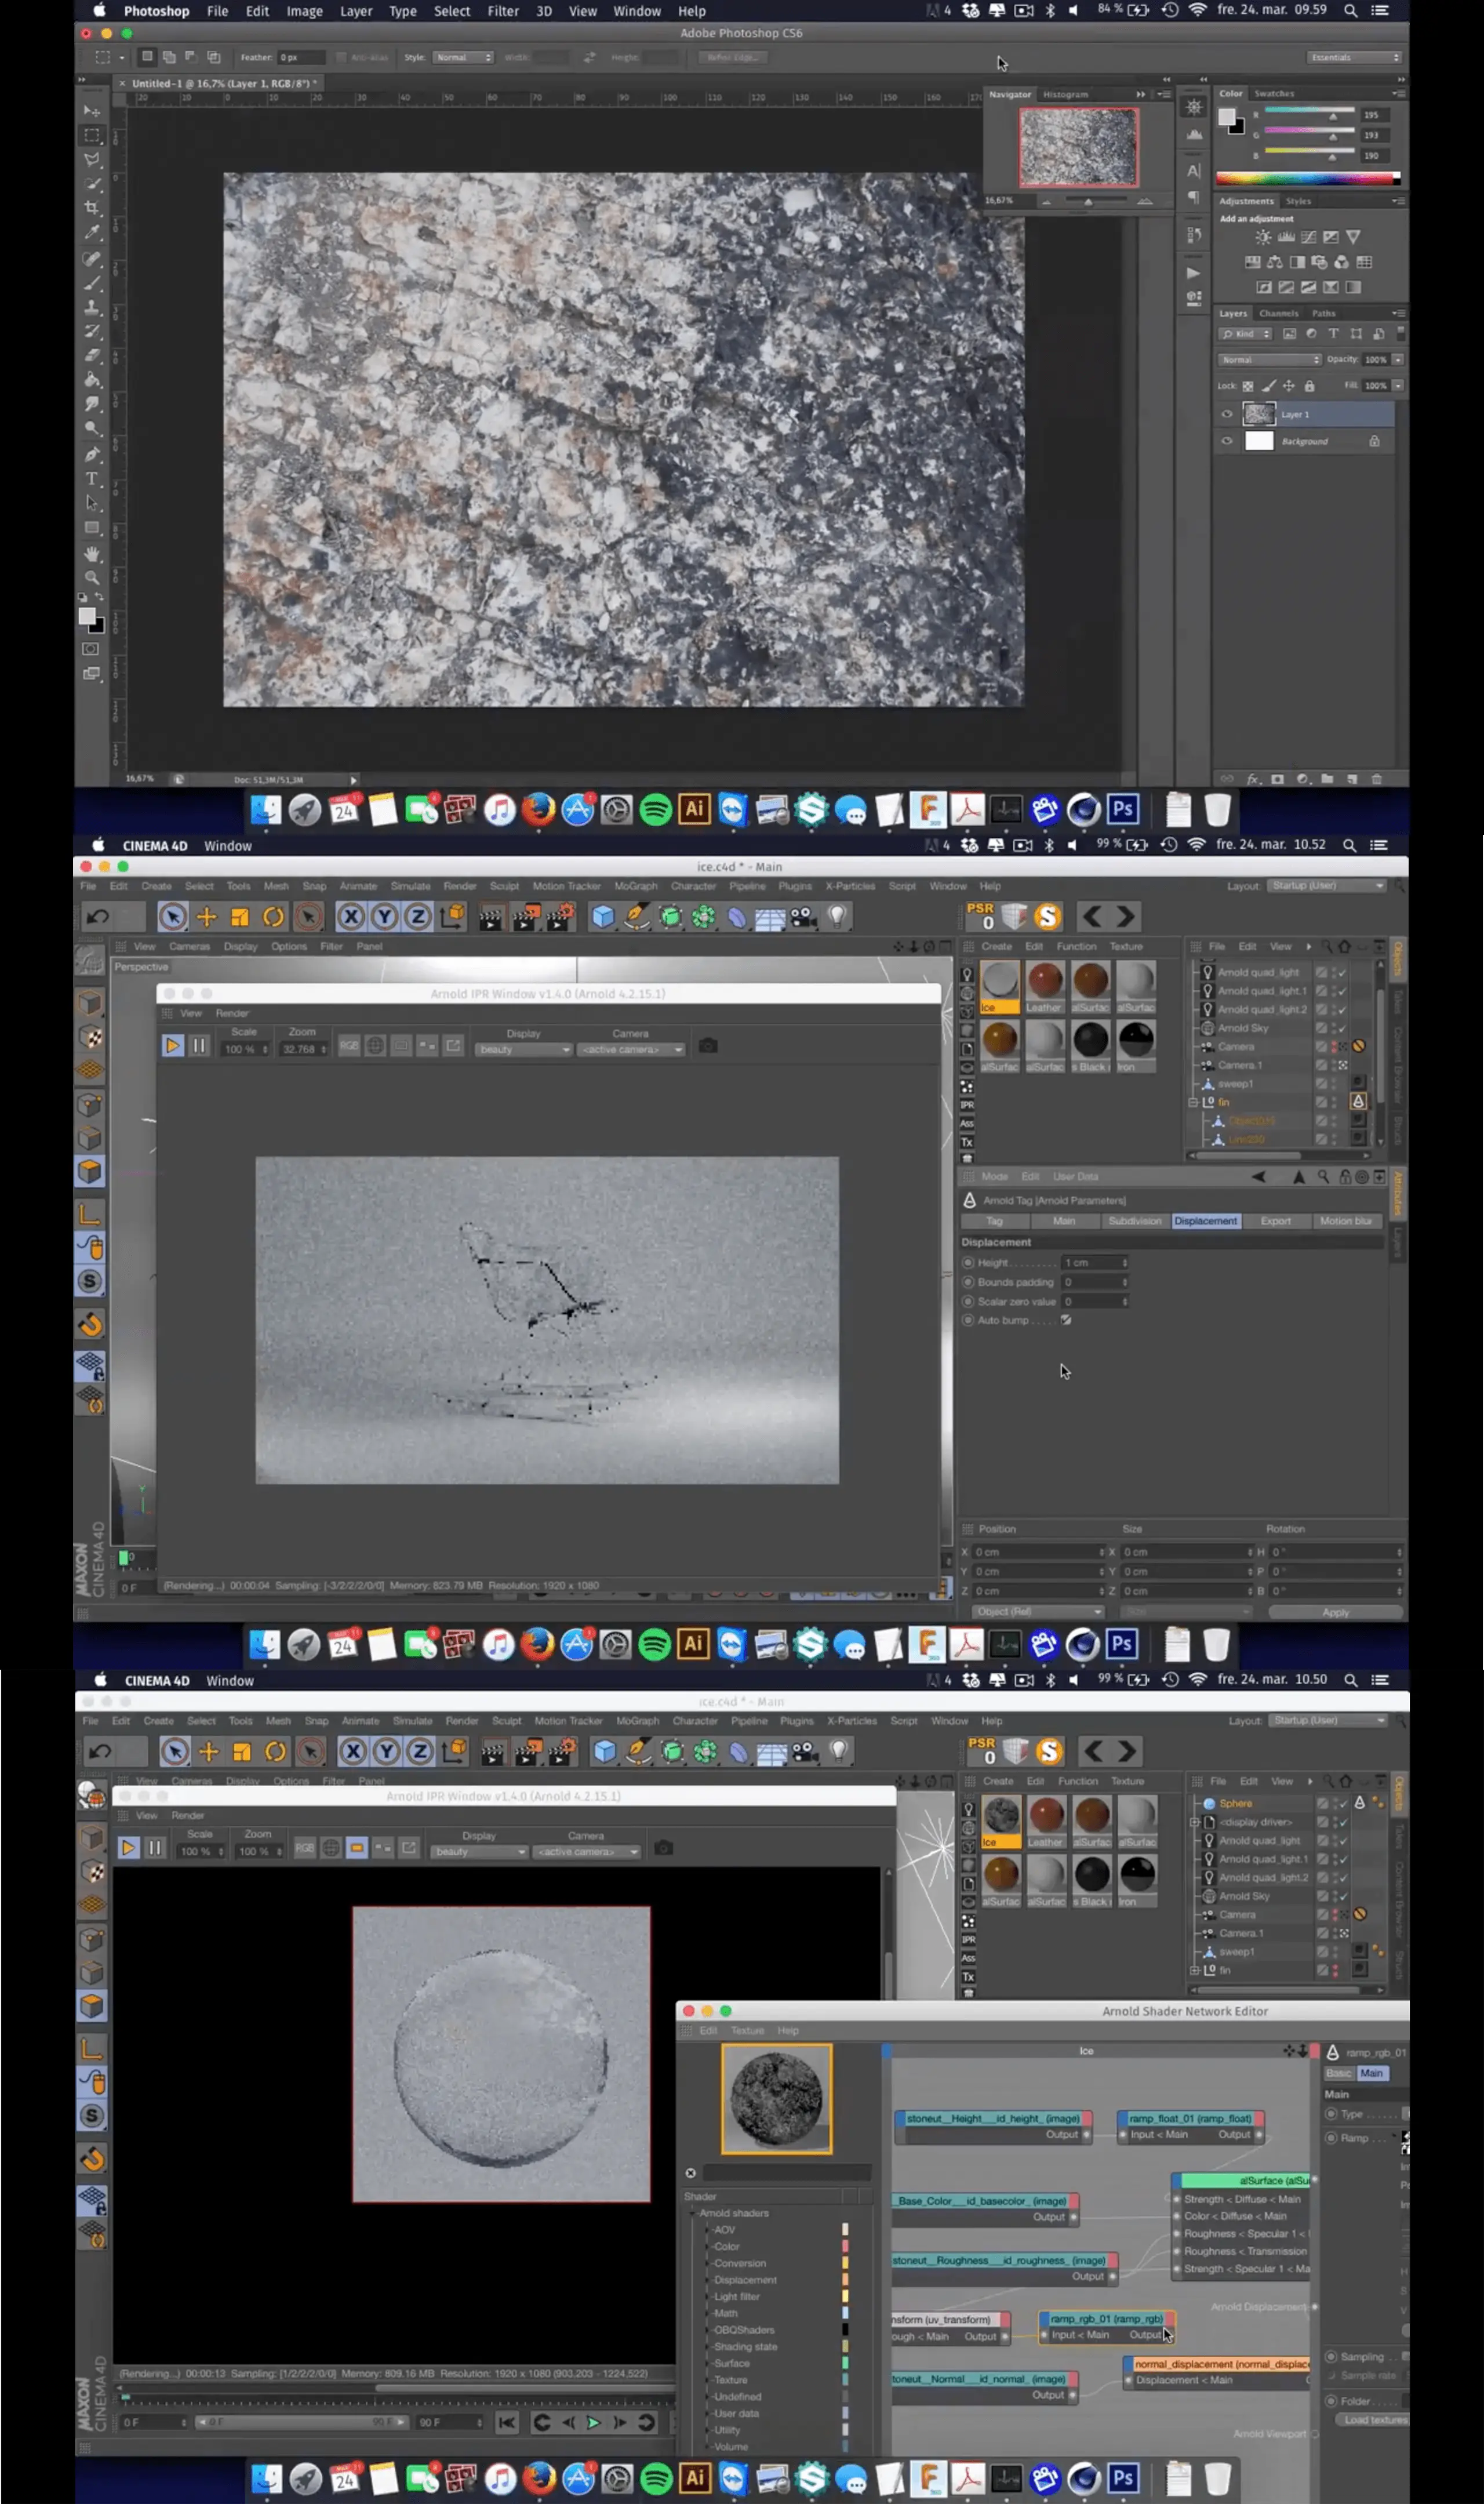Select the Eyedropper tool
Image resolution: width=1484 pixels, height=2504 pixels.
pos(92,233)
